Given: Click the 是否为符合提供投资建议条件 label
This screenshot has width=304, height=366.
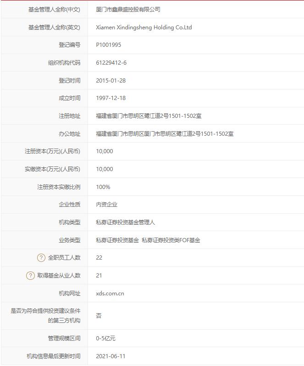Looking at the screenshot, I should pos(45,311).
